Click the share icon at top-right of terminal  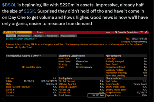(x=146, y=32)
